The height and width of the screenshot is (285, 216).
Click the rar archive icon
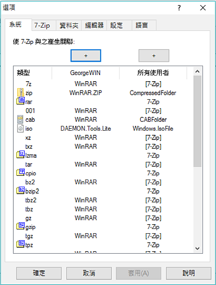[20, 101]
